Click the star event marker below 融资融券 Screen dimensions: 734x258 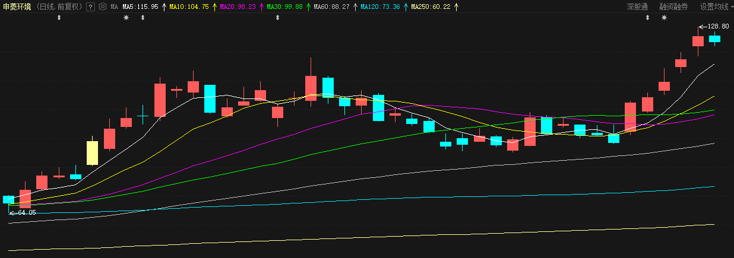tap(664, 18)
